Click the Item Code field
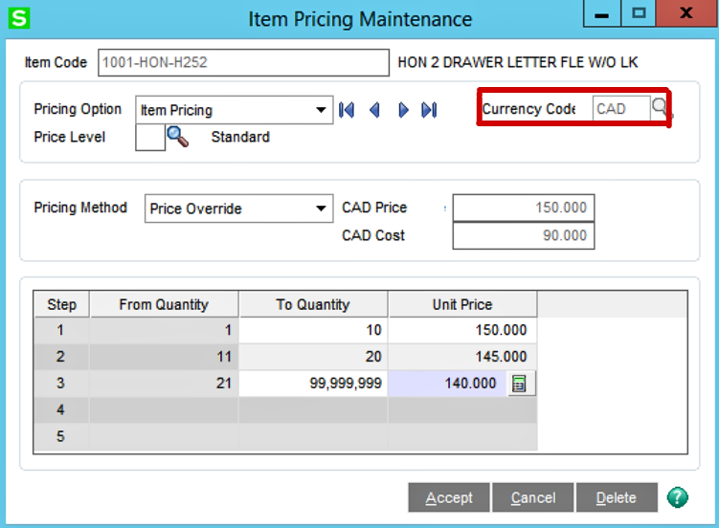Viewport: 719px width, 528px height. click(243, 63)
